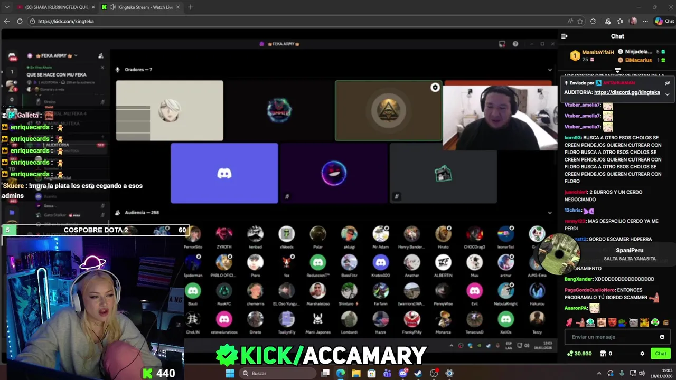Click Mani Japones samurai avatar
Viewport: 676px width, 380px height.
[318, 319]
